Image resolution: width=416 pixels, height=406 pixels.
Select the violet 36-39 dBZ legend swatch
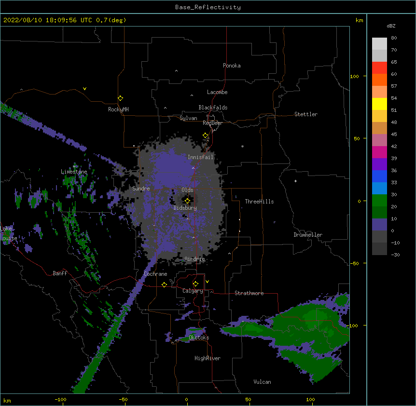point(379,164)
